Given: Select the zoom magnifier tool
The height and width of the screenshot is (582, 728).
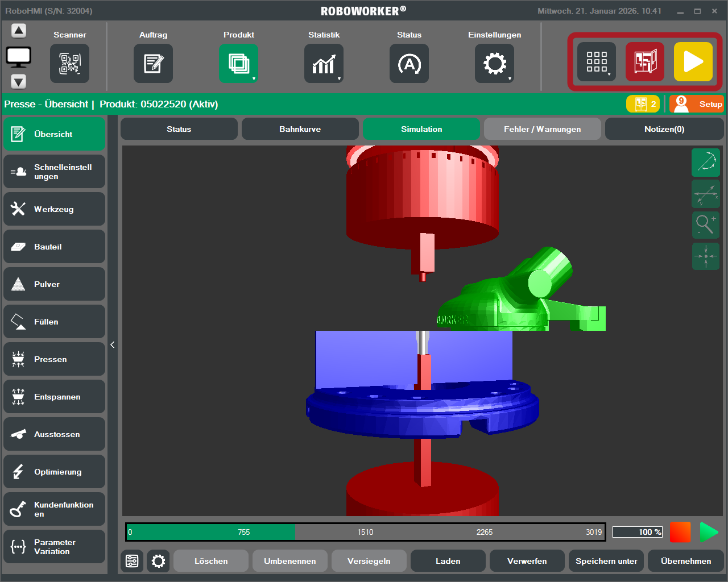Looking at the screenshot, I should pos(706,225).
